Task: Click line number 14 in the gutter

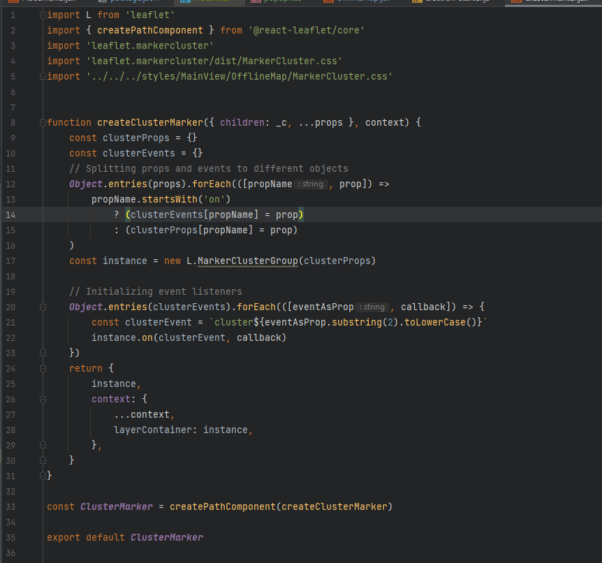Action: (10, 214)
